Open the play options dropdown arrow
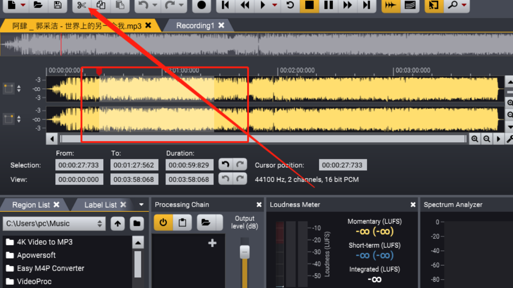Screen dimensions: 513x288 tap(275, 5)
